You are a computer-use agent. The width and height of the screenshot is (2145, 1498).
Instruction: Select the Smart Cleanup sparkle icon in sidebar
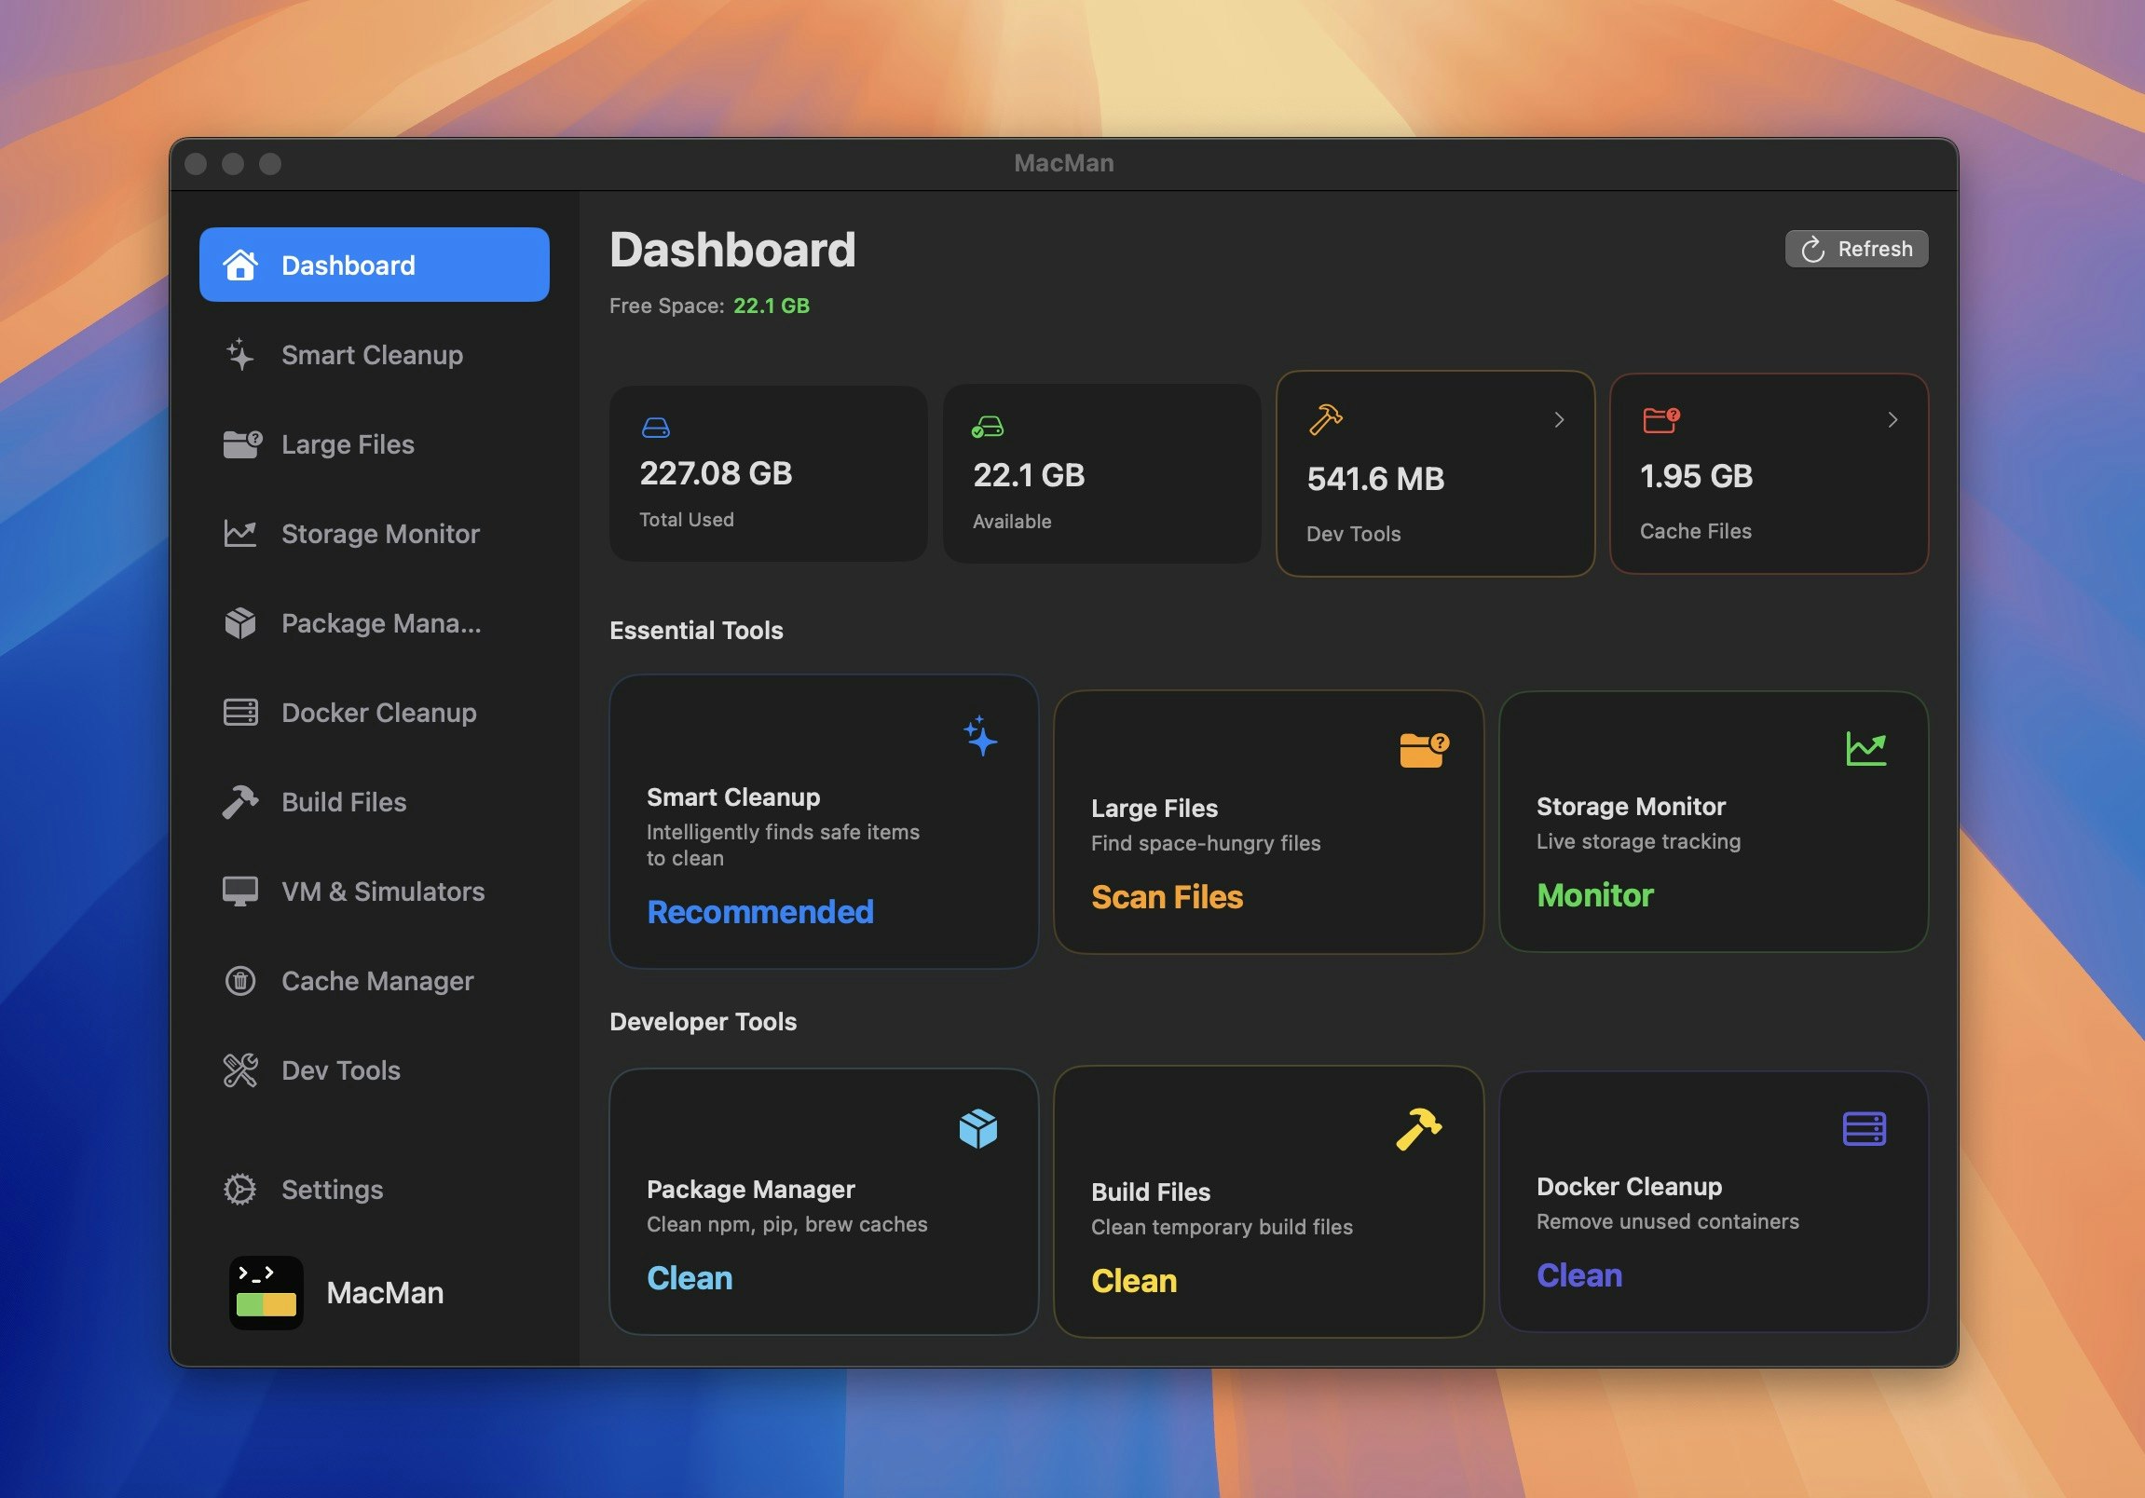pos(241,355)
